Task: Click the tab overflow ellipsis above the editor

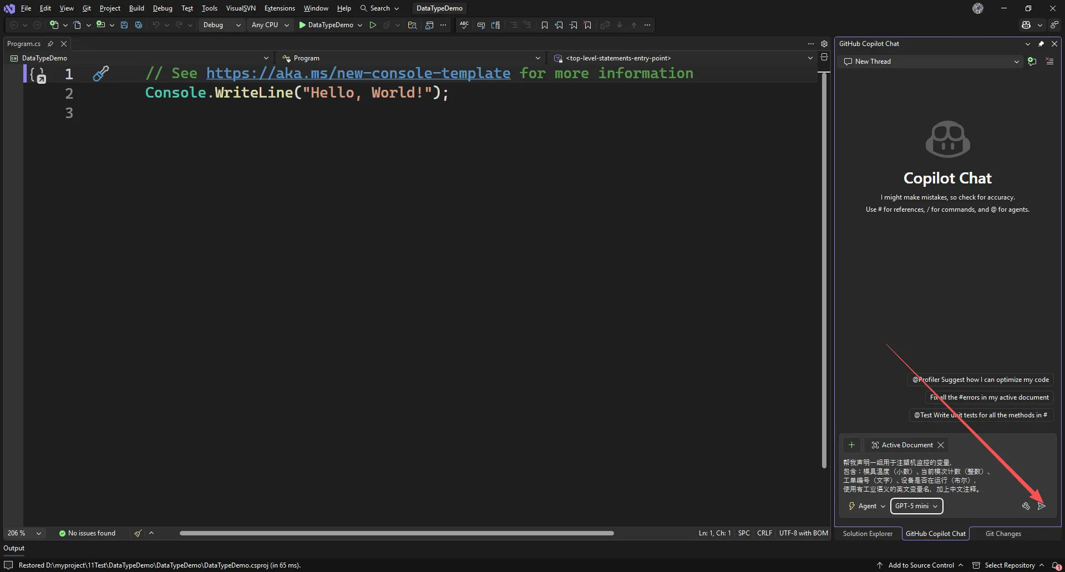Action: [x=811, y=44]
